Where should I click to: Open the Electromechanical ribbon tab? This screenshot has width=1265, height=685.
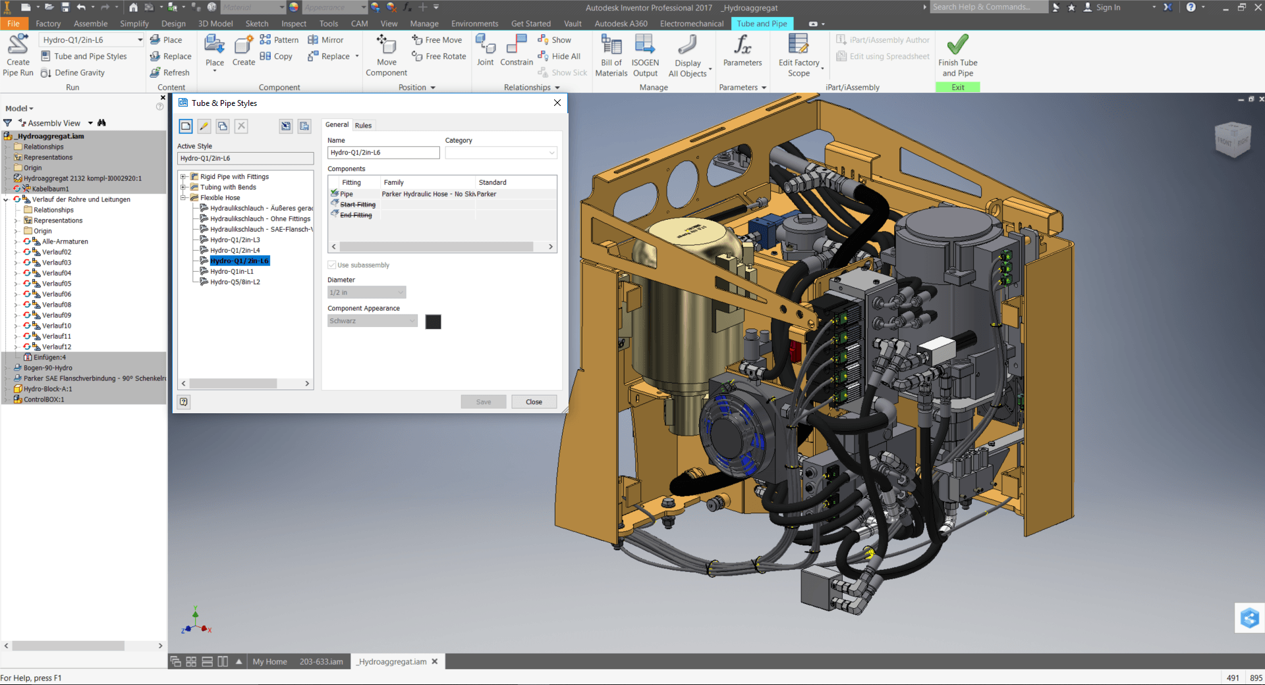tap(691, 23)
